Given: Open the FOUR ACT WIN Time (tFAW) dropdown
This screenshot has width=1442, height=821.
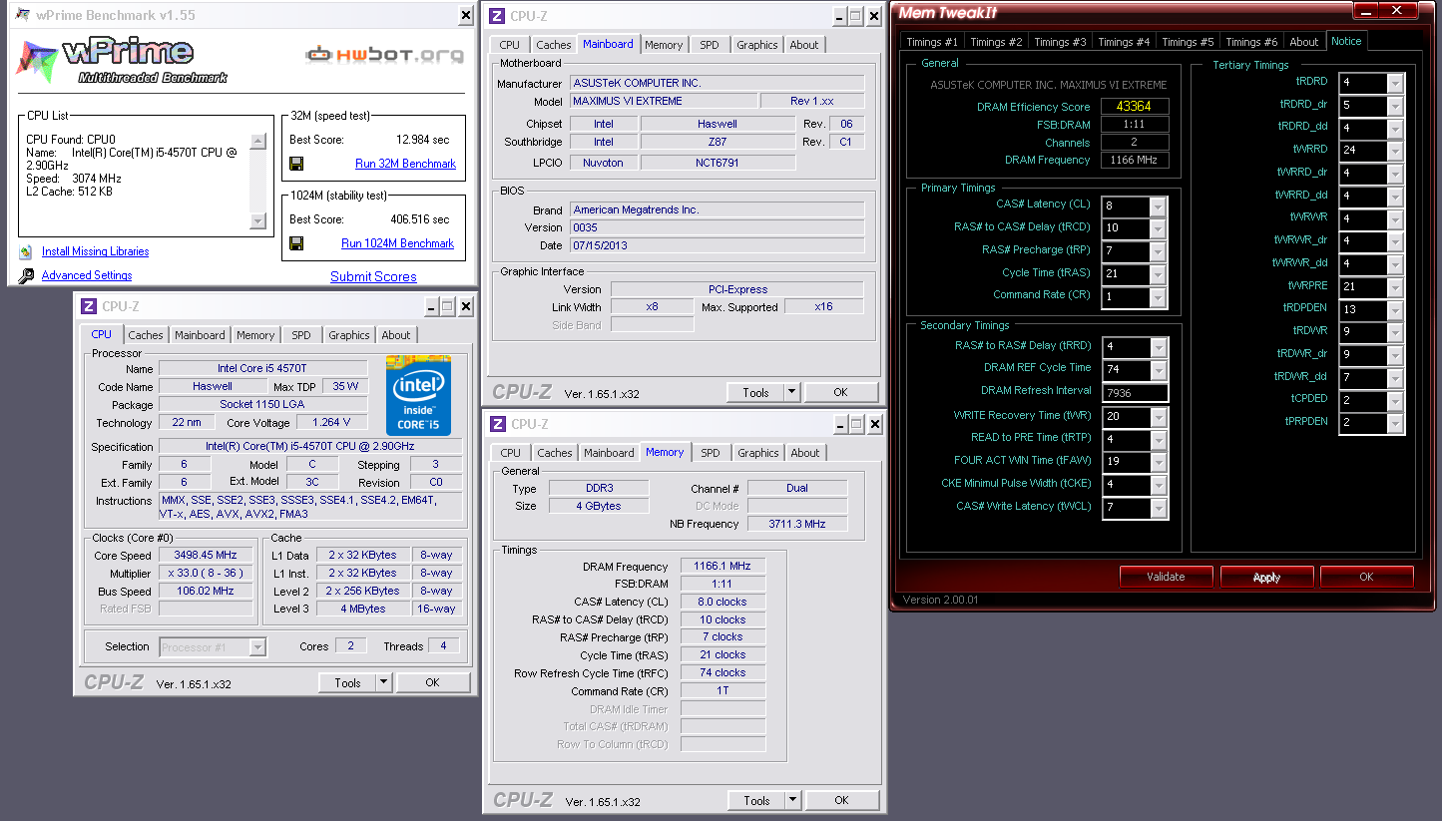Looking at the screenshot, I should point(1158,463).
